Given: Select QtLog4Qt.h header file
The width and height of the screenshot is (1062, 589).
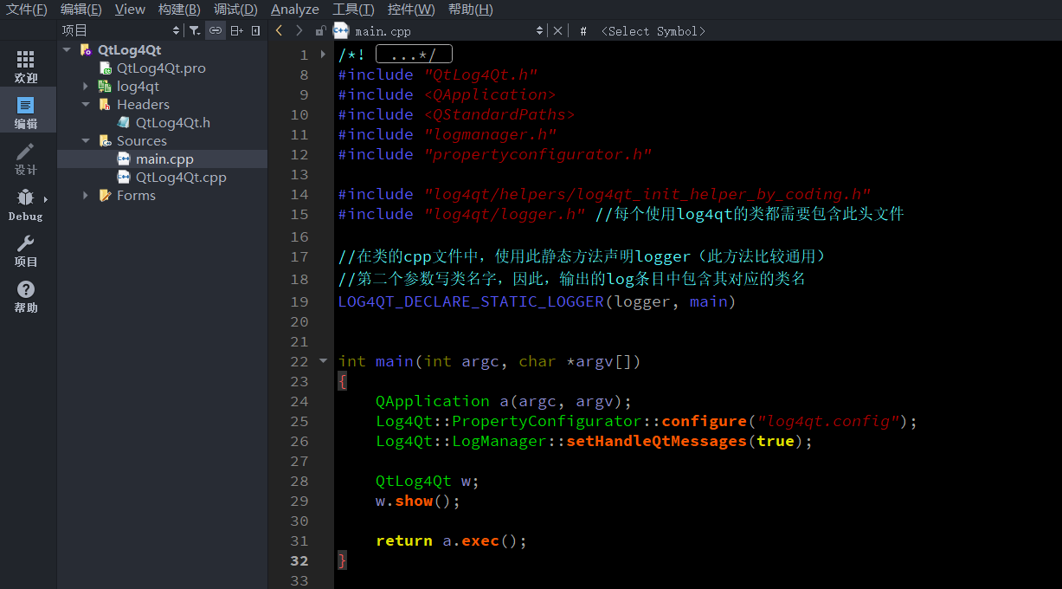Looking at the screenshot, I should pyautogui.click(x=172, y=122).
